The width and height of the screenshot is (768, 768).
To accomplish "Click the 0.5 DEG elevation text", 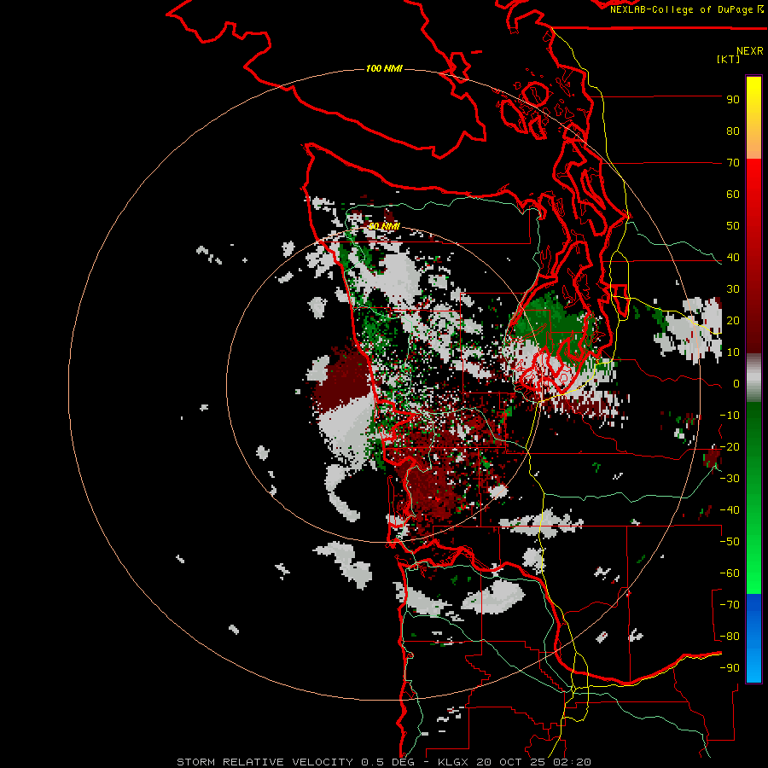I will coord(388,762).
